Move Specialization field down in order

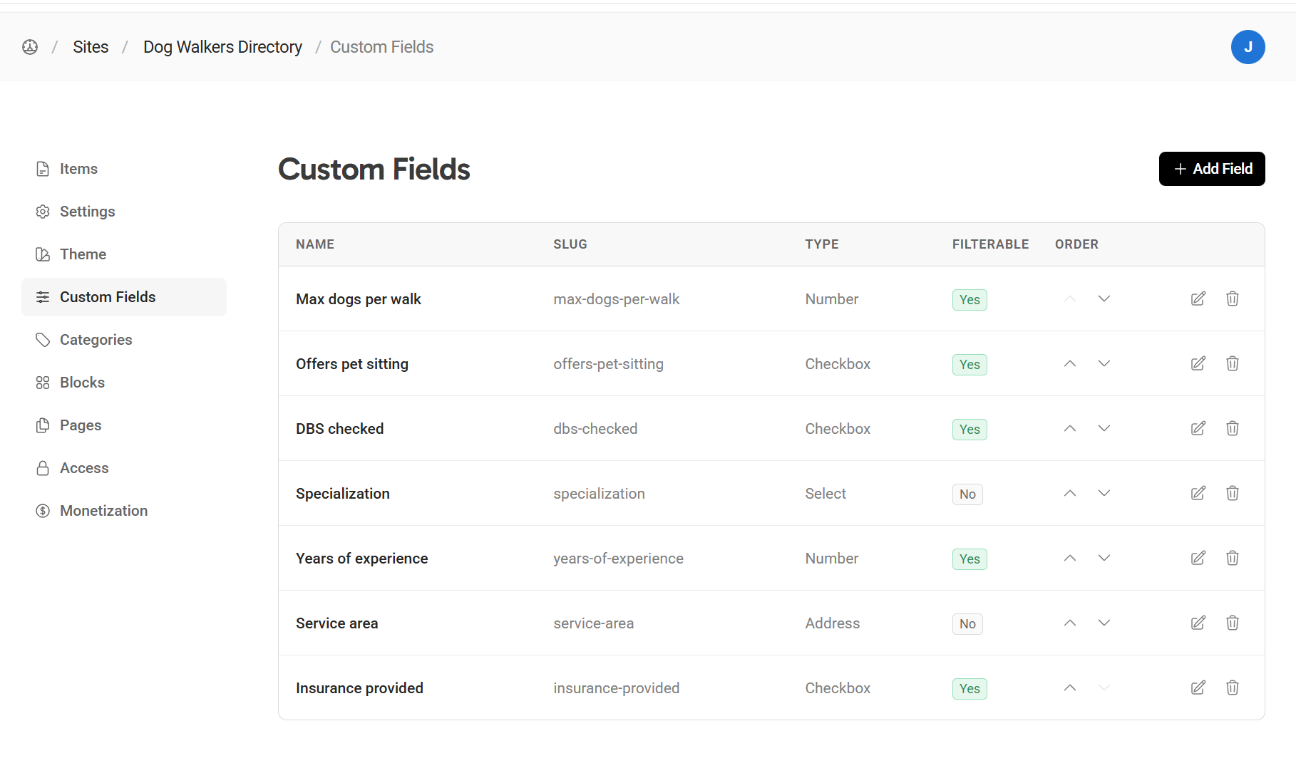pos(1104,494)
